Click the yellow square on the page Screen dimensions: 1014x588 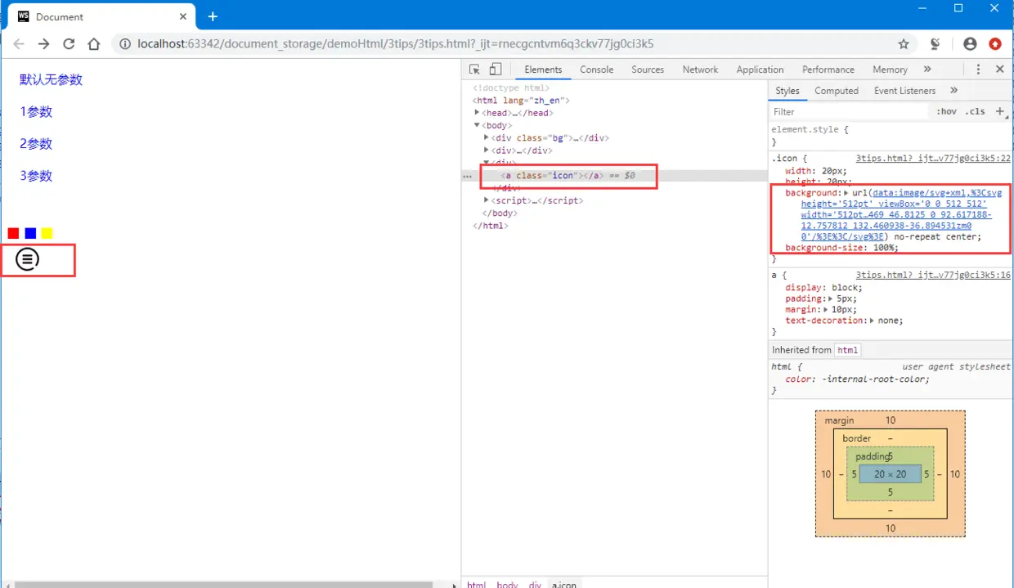coord(47,233)
